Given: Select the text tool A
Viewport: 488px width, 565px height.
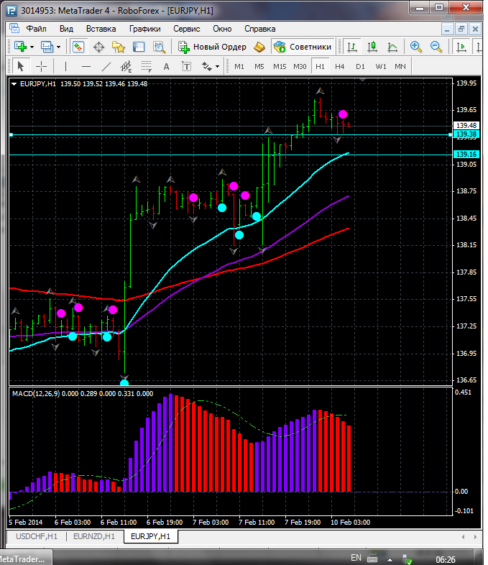Looking at the screenshot, I should 167,66.
